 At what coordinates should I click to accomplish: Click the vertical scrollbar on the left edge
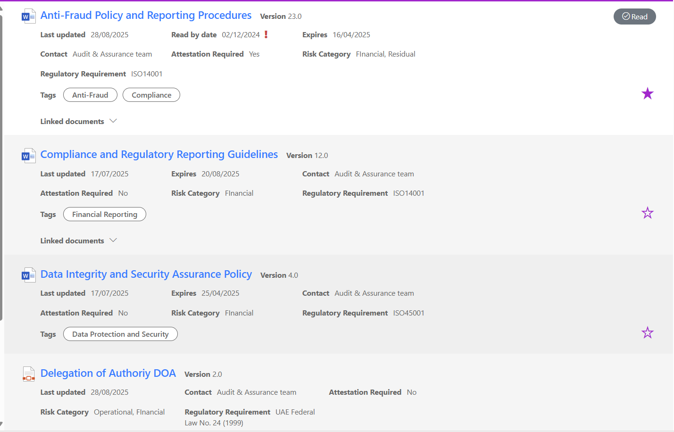pyautogui.click(x=1, y=165)
